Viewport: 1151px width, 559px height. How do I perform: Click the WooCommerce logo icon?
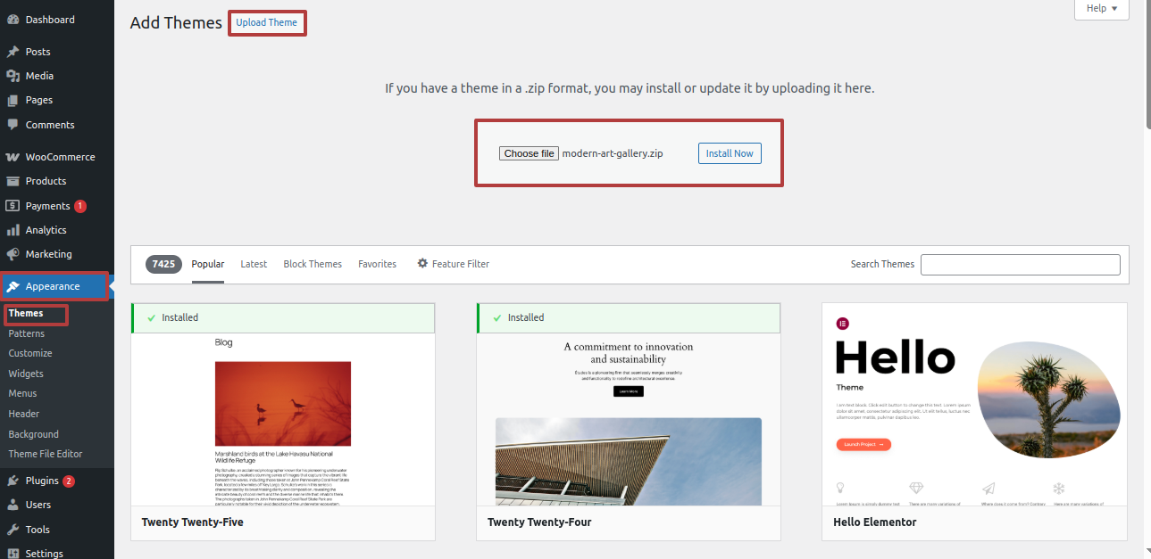[13, 157]
